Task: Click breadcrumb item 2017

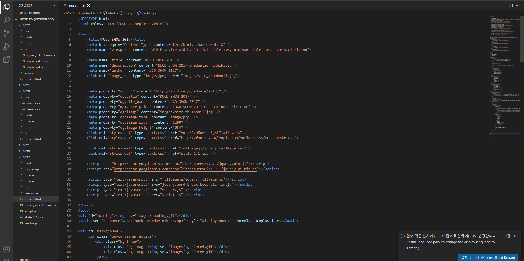Action: pyautogui.click(x=67, y=13)
